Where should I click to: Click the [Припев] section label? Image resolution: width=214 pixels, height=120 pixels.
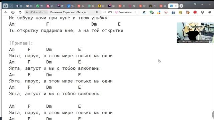21,43
